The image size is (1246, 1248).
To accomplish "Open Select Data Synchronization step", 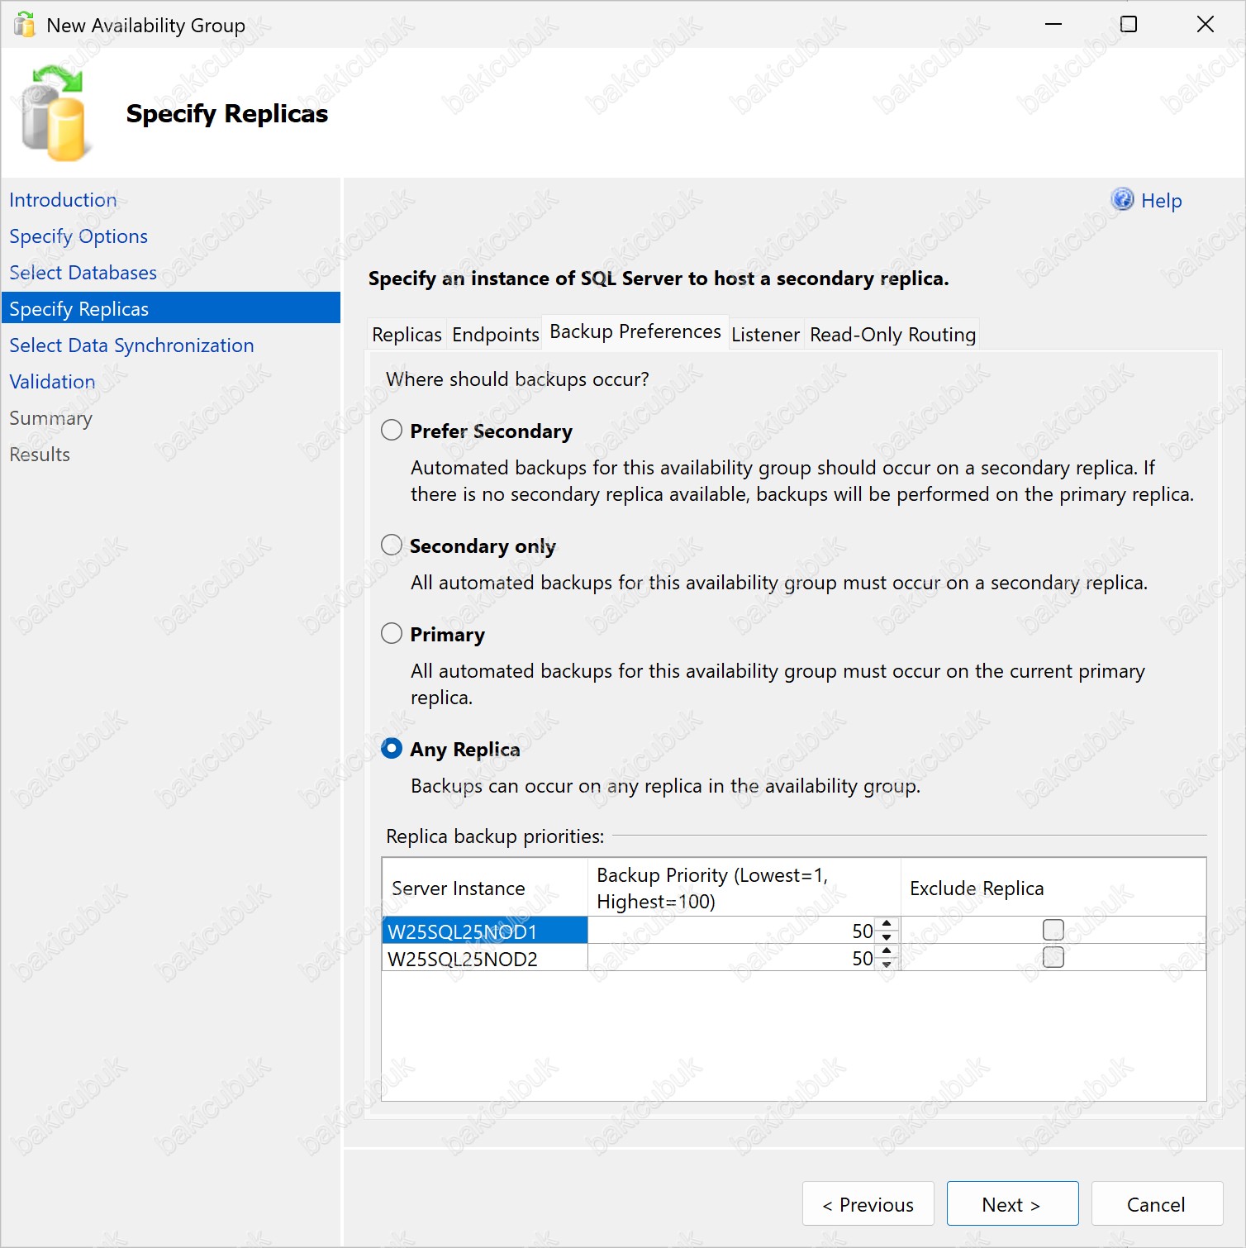I will [131, 345].
